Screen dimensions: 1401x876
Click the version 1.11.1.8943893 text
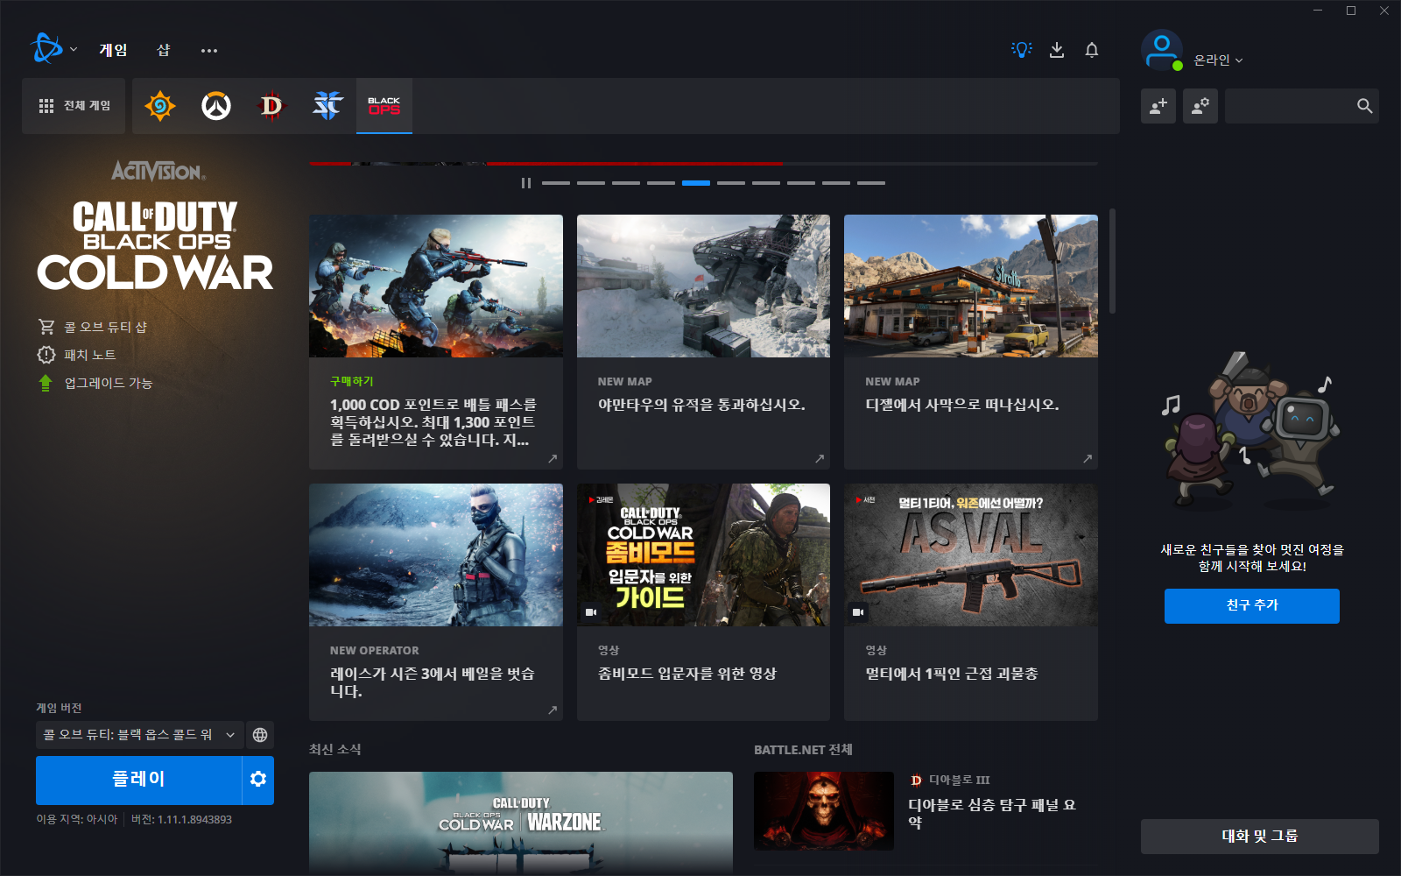181,820
